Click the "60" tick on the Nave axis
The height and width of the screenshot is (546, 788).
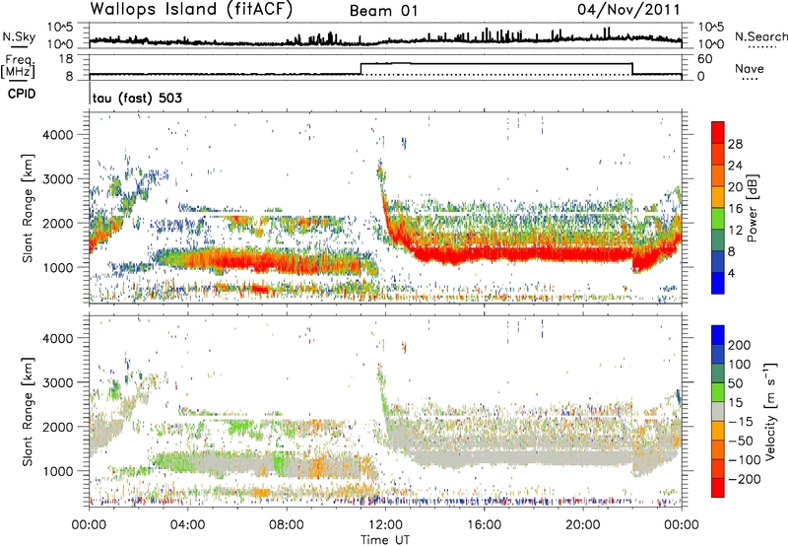click(704, 59)
